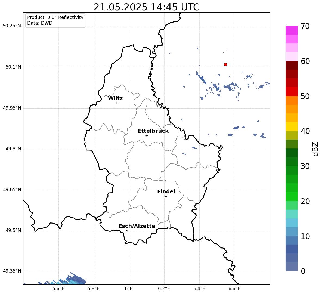Click the 50.25°N latitude label
322x294 pixels.
pyautogui.click(x=12, y=26)
